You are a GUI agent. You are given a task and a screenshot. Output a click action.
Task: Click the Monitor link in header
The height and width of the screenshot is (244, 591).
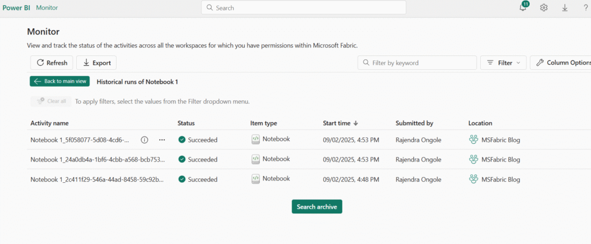[x=47, y=7]
